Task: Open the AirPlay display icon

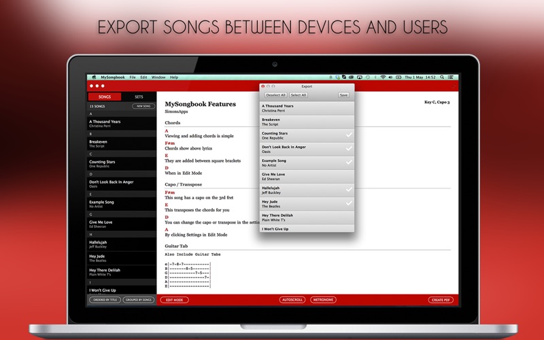Action: pyautogui.click(x=360, y=78)
